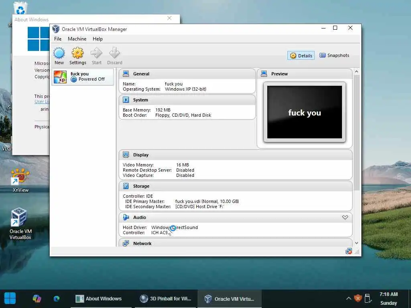The image size is (411, 308).
Task: Open VM Settings from the gear toolbar icon
Action: point(77,53)
